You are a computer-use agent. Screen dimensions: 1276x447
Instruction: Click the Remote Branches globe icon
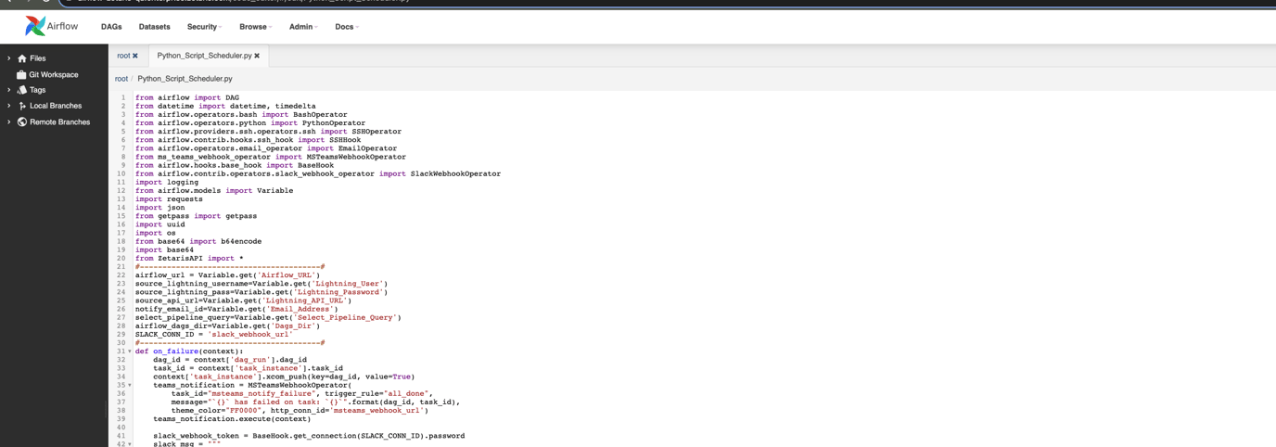(x=22, y=121)
